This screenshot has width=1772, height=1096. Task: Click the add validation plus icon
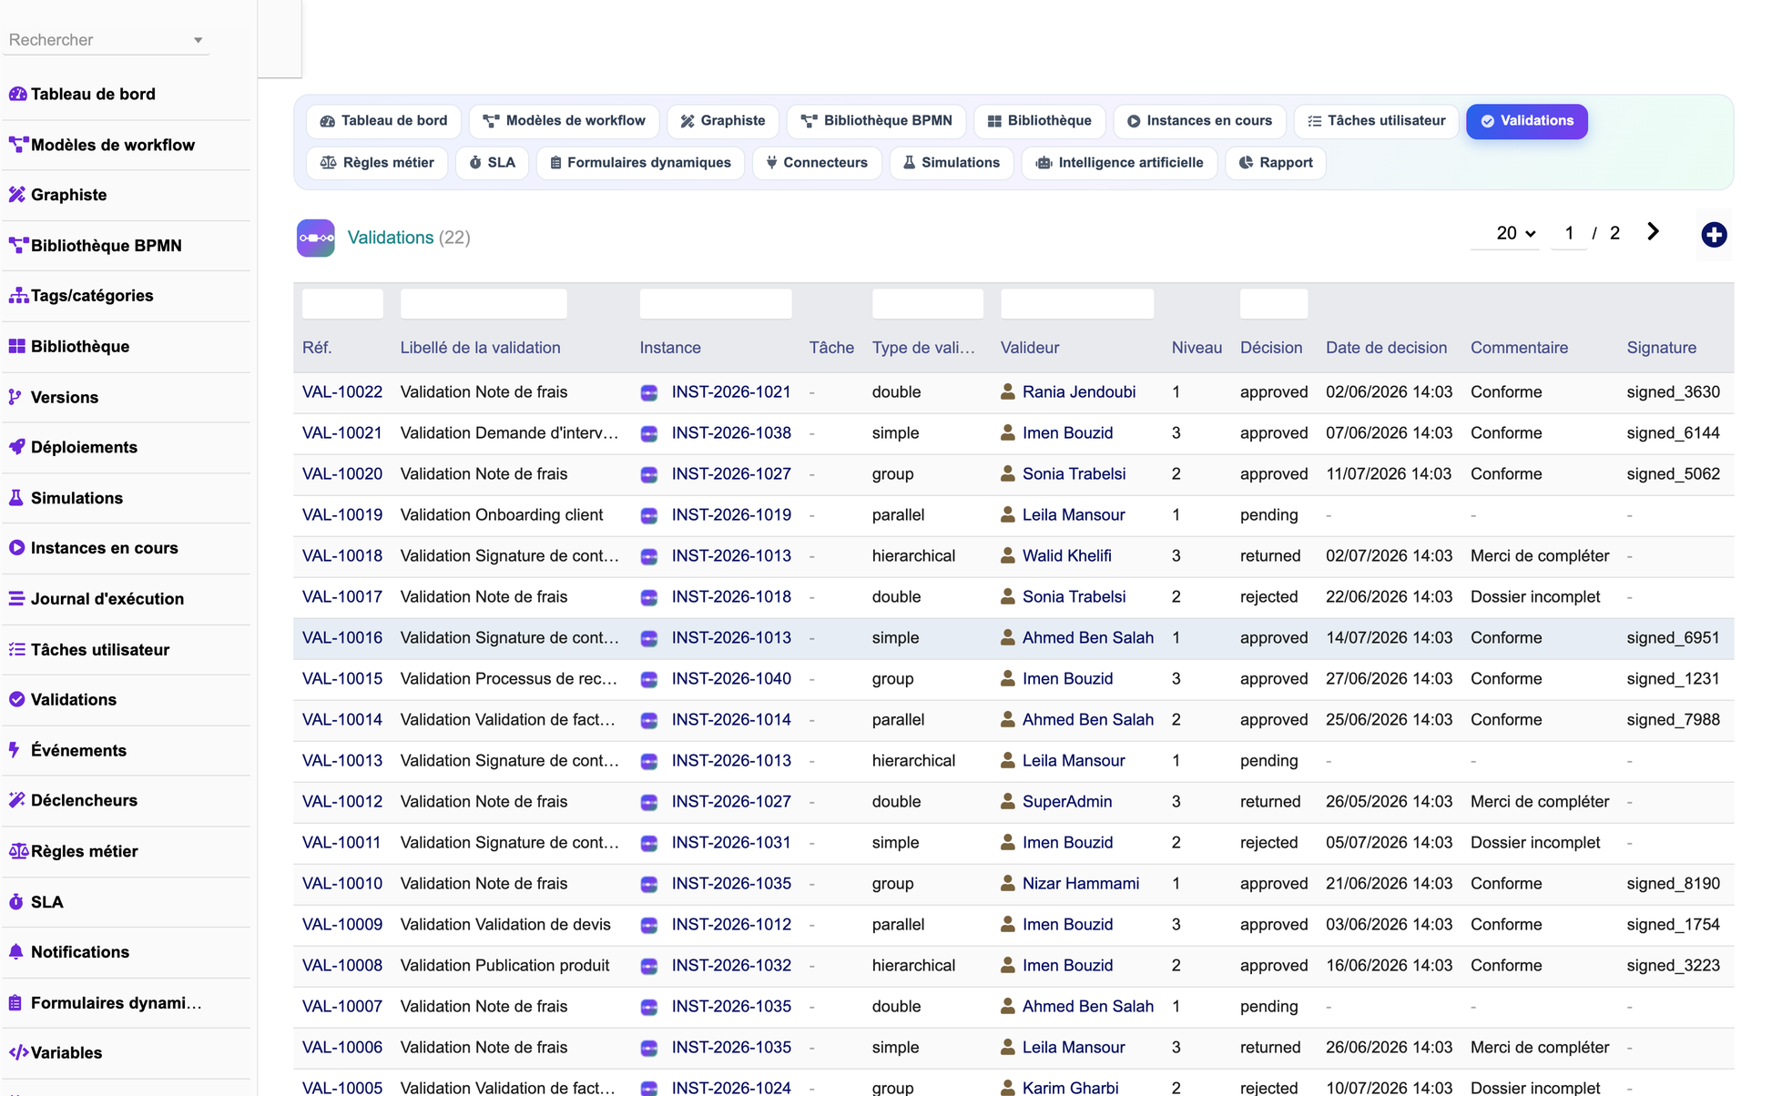click(1714, 235)
